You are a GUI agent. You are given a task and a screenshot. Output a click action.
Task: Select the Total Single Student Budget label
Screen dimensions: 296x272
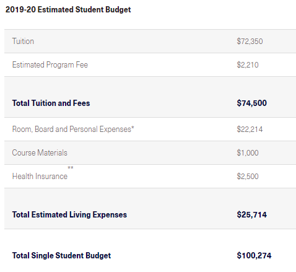(61, 255)
